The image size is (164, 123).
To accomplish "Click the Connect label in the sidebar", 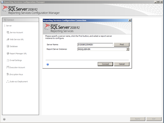I will (11, 20).
